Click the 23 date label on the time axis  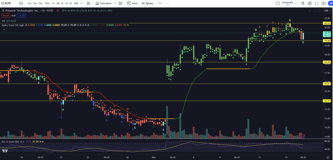61,157
